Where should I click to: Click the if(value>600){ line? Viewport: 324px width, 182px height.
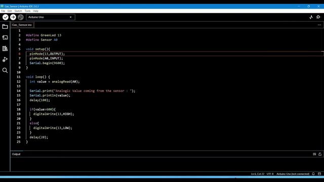click(43, 109)
